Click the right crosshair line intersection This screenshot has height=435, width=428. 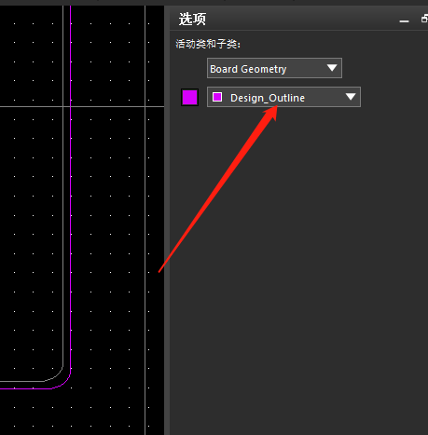pos(145,106)
